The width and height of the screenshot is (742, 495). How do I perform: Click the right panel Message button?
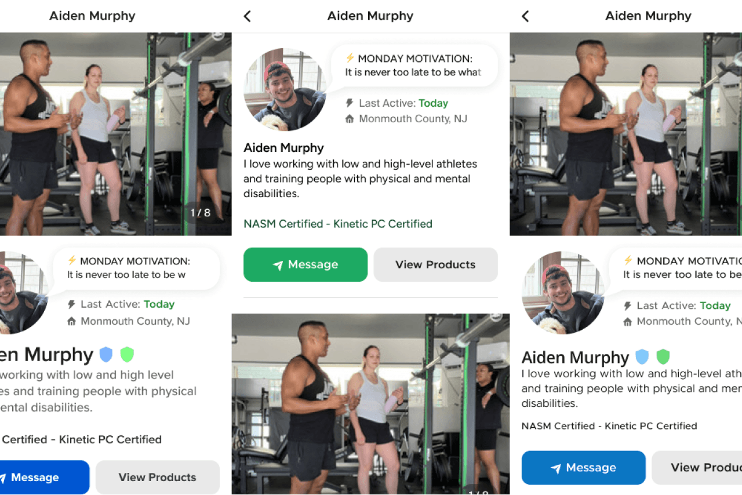(584, 468)
